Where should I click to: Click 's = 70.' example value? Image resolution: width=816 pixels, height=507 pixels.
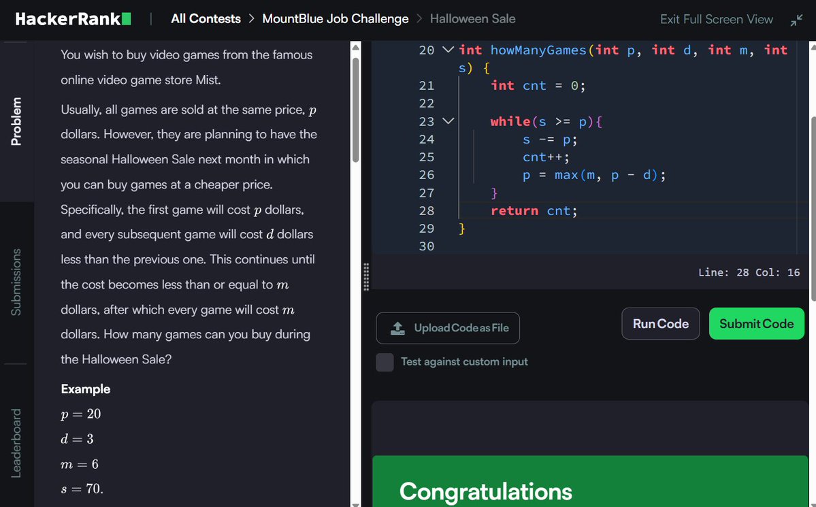click(x=82, y=489)
